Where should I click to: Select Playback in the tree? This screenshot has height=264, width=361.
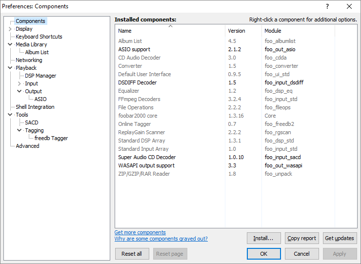(x=26, y=68)
